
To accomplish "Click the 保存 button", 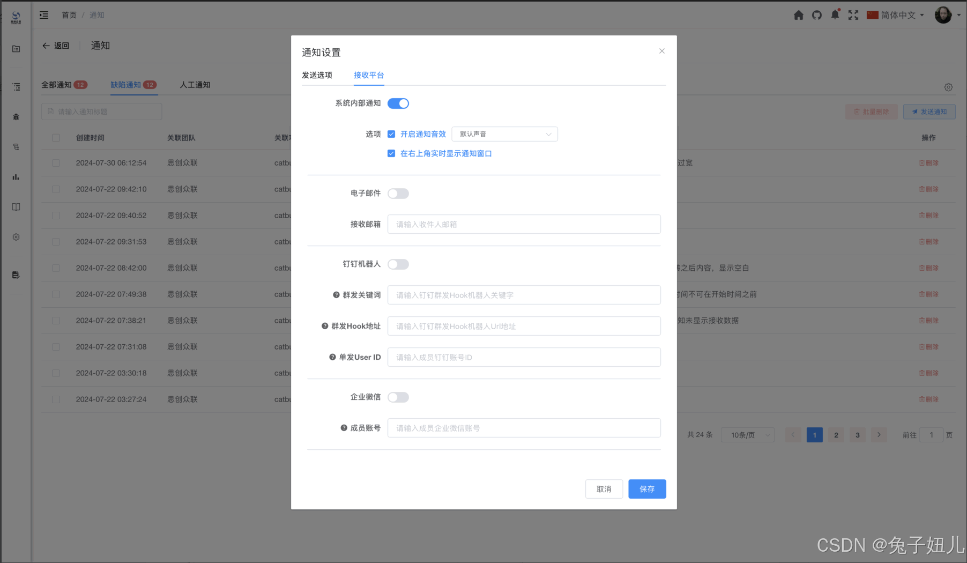I will [x=647, y=488].
